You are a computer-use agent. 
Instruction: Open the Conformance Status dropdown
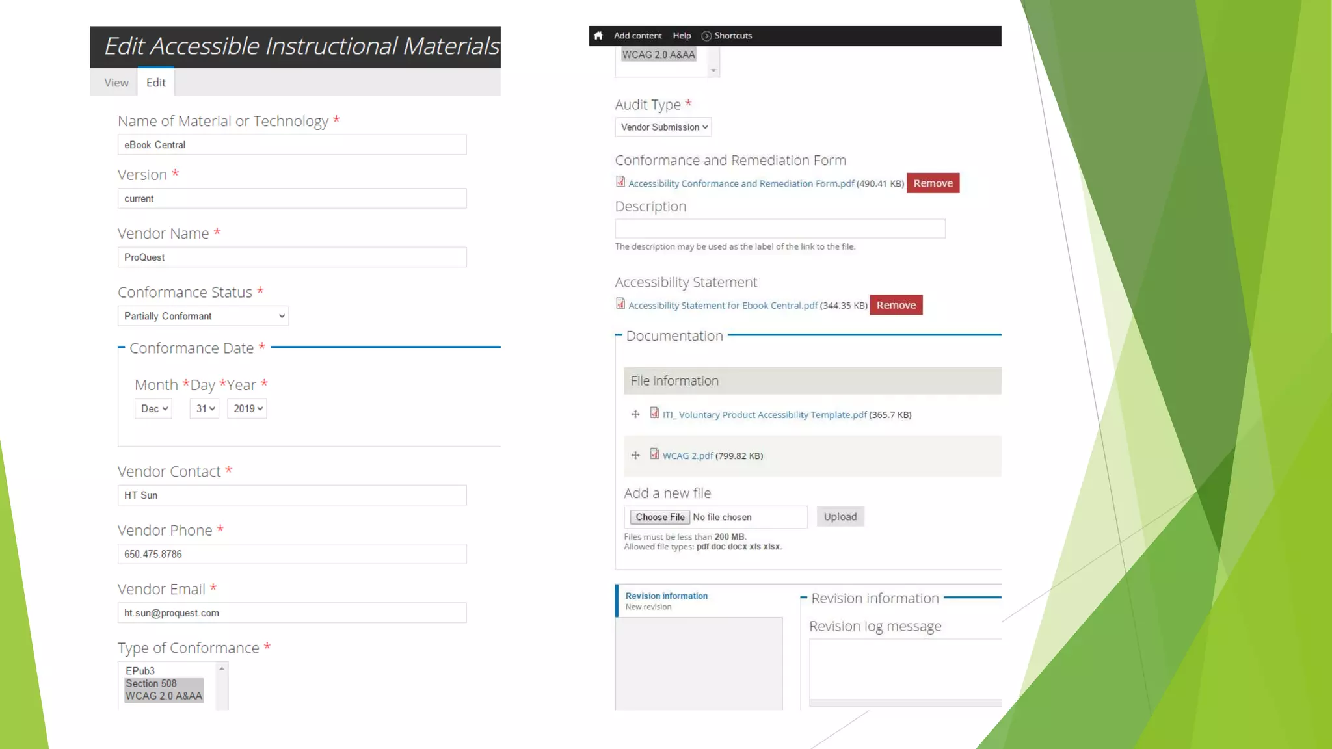pos(203,316)
